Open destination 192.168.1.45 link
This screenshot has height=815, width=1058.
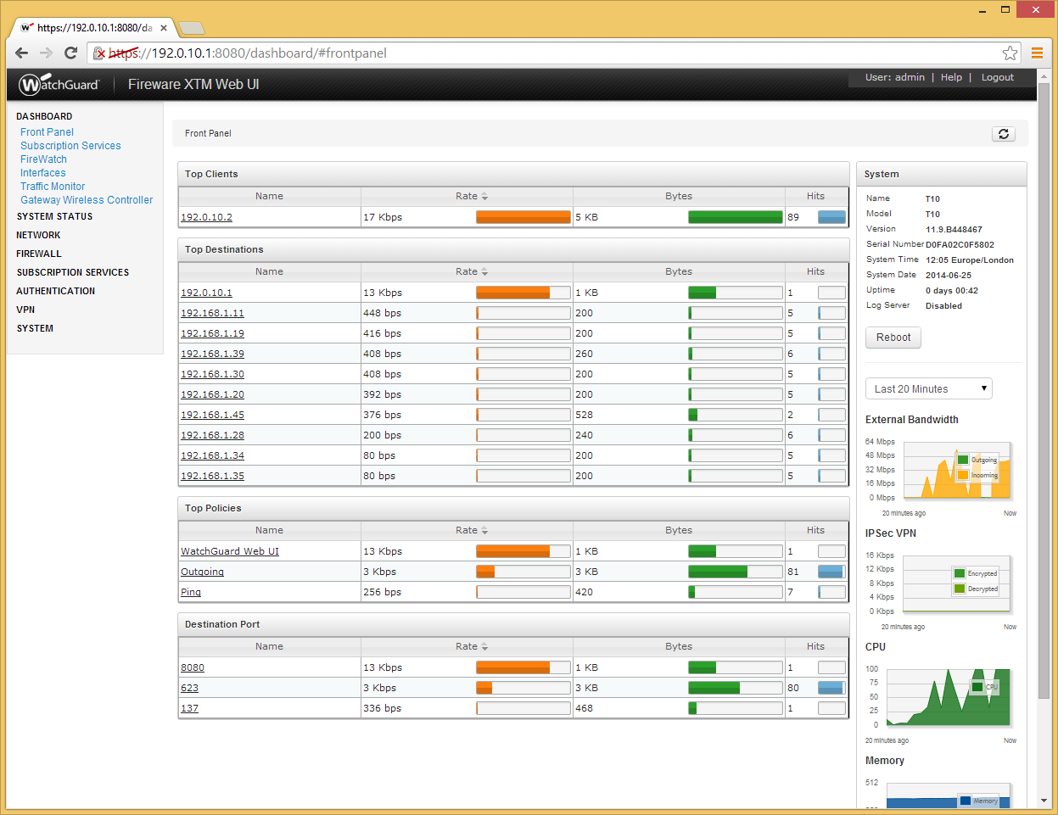(212, 415)
